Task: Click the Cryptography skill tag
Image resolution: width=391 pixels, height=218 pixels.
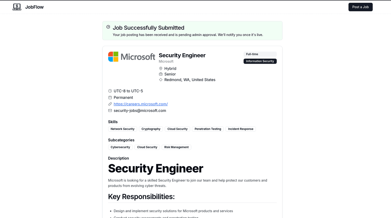Action: pos(151,129)
